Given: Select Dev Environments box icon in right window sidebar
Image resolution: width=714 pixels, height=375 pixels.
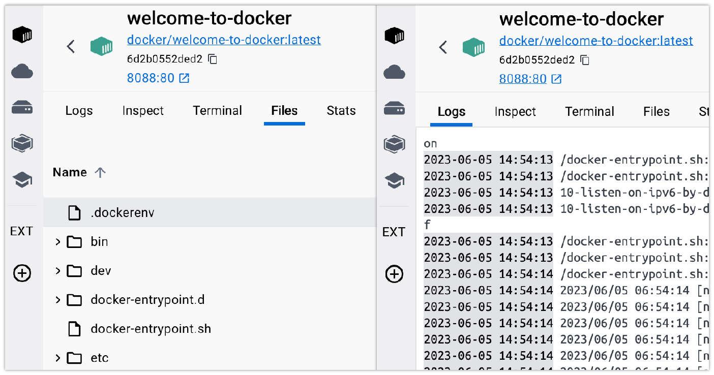Looking at the screenshot, I should pos(394,145).
